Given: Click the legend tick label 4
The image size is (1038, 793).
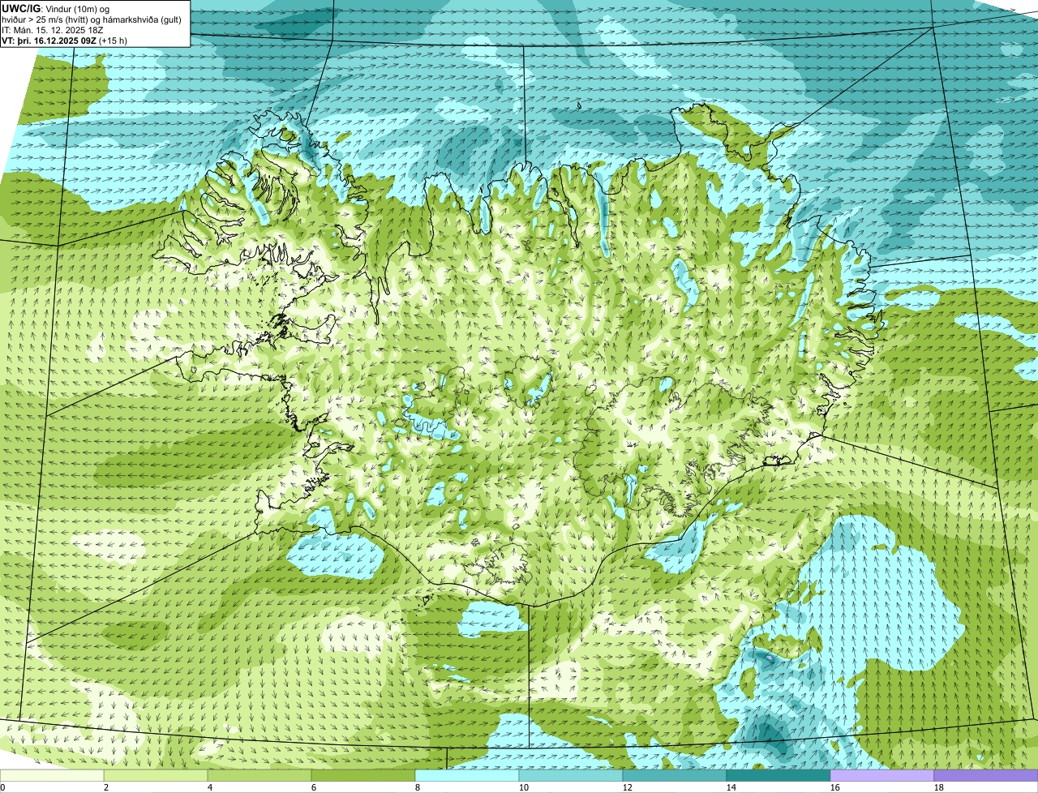Looking at the screenshot, I should pyautogui.click(x=210, y=787).
